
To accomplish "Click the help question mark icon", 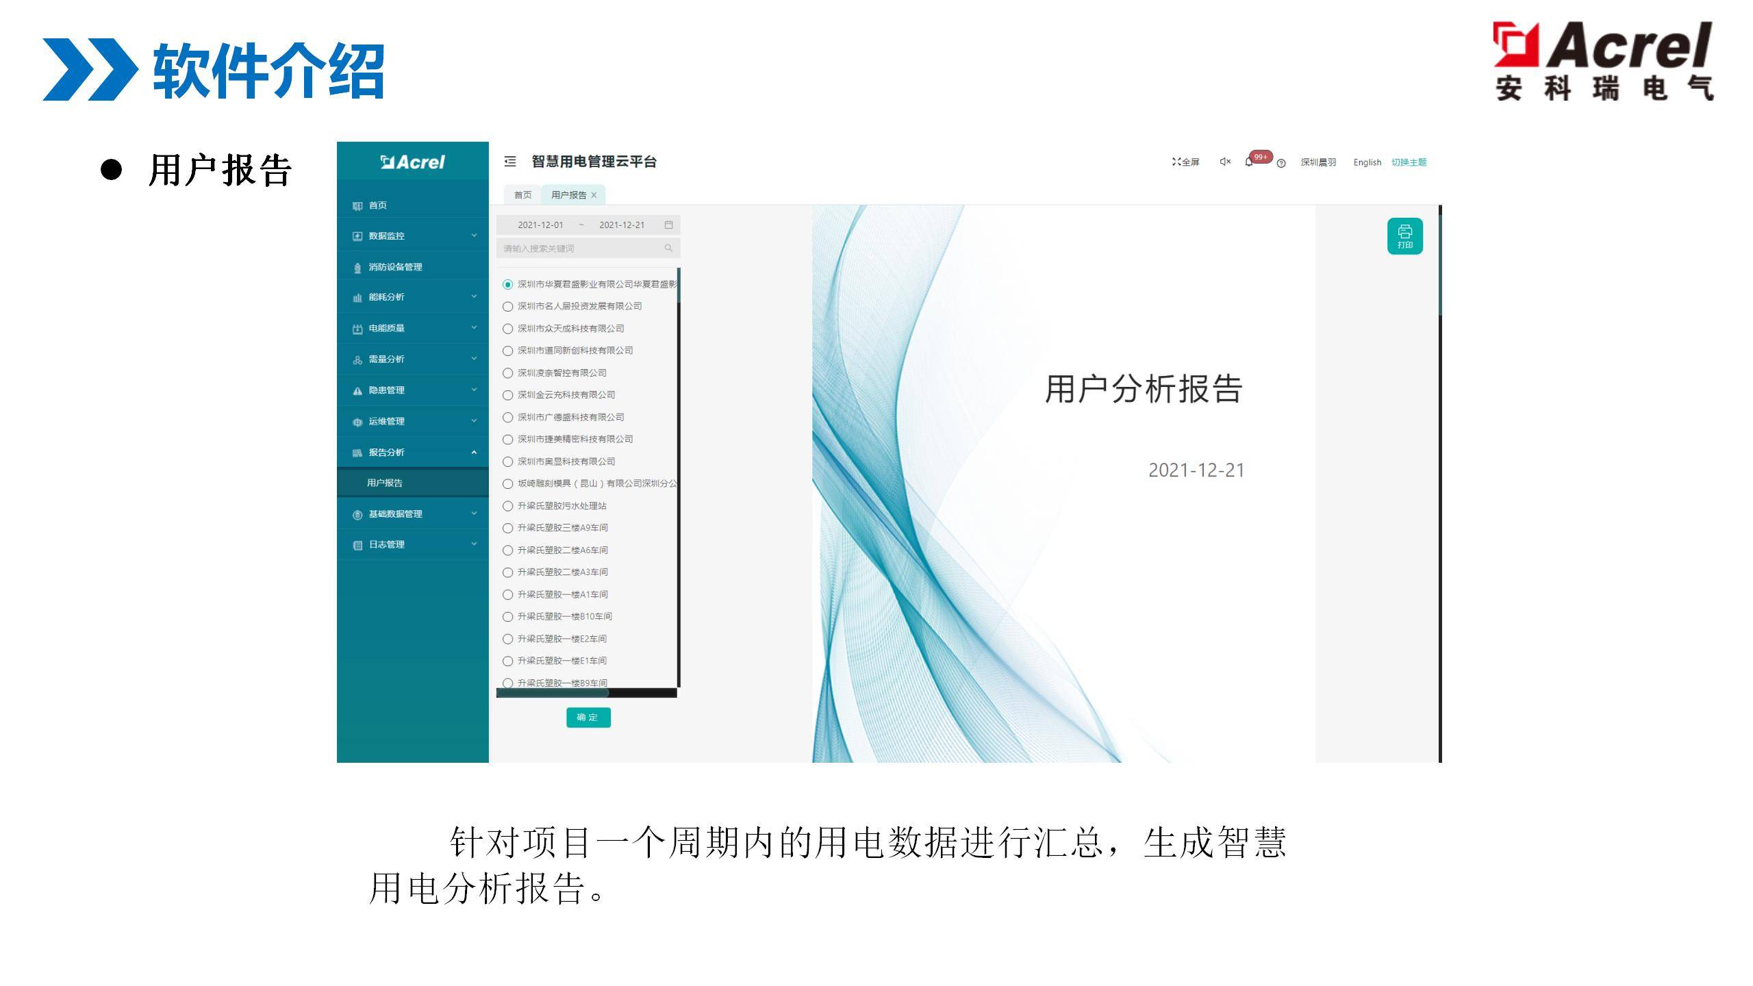I will tap(1281, 163).
